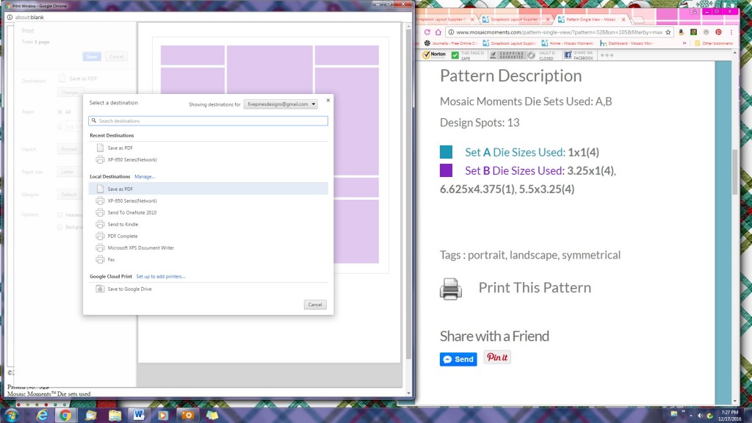Click the mosaicmoments.com address bar
This screenshot has width=752, height=423.
click(559, 32)
